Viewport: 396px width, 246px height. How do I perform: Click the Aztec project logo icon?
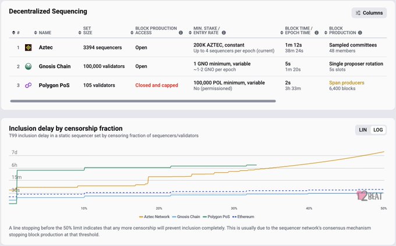(x=29, y=48)
